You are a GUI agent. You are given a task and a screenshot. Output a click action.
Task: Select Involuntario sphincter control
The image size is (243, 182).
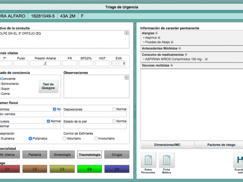point(96,139)
